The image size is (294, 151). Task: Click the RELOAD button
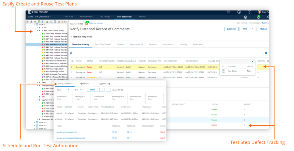click(263, 29)
